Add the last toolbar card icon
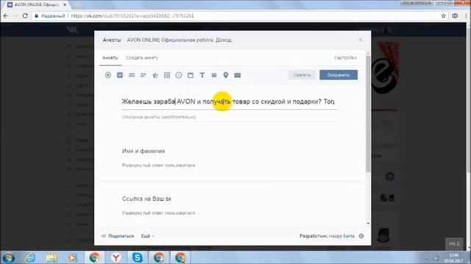The height and width of the screenshot is (264, 471). 237,75
